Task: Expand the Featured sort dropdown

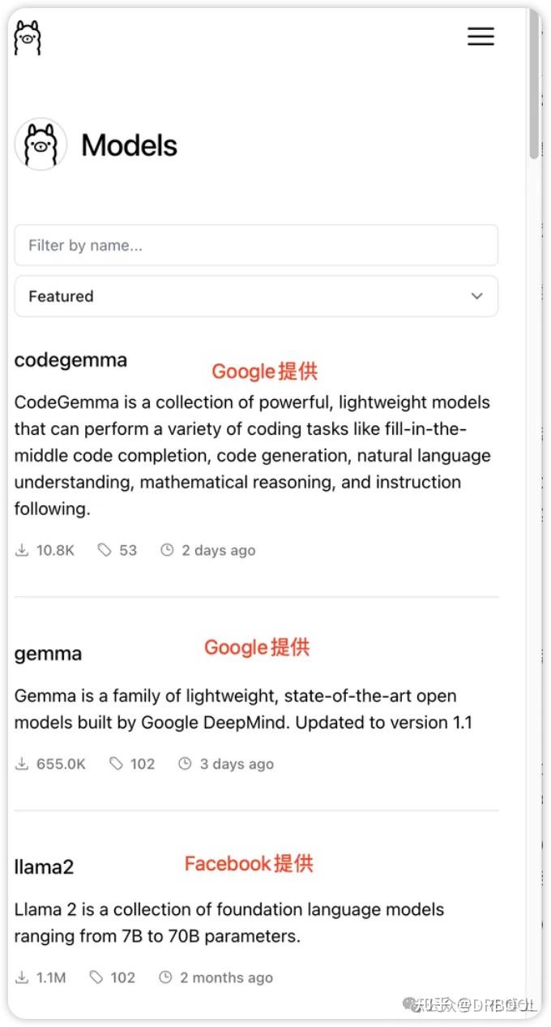Action: pos(256,296)
